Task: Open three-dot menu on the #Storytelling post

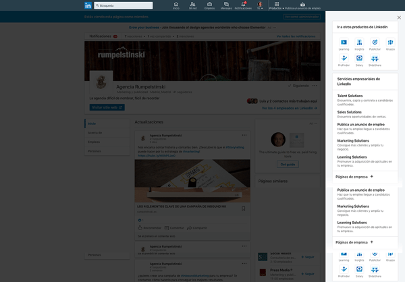Action: pyautogui.click(x=244, y=135)
